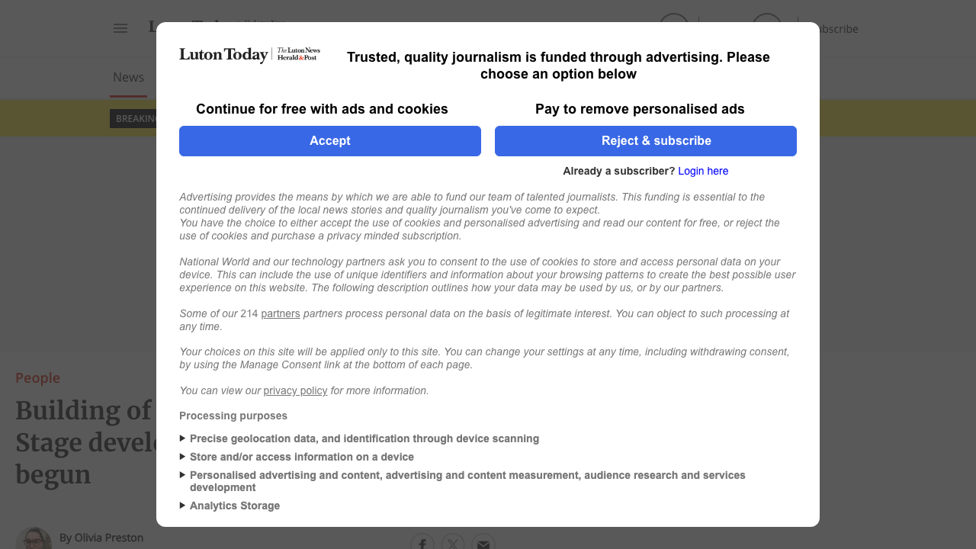Viewport: 976px width, 549px height.
Task: Share the article via email
Action: coord(483,542)
